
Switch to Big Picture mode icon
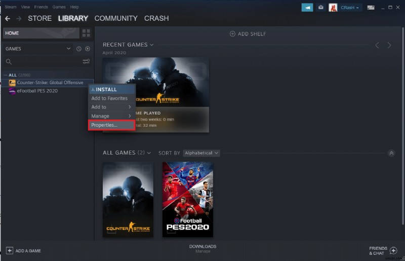[371, 8]
